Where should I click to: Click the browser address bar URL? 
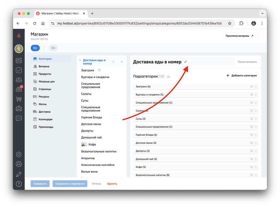[x=139, y=24]
